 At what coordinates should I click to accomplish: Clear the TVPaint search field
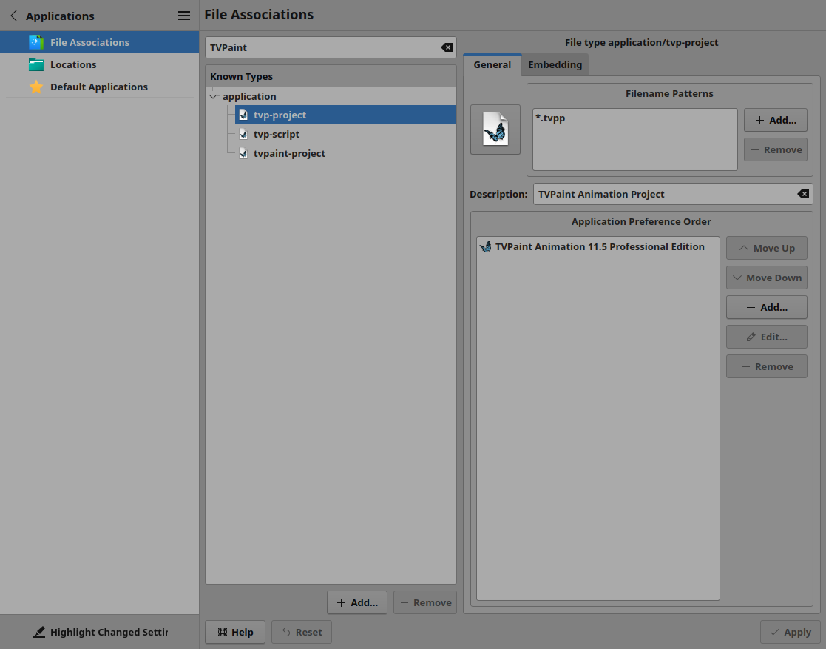coord(447,47)
